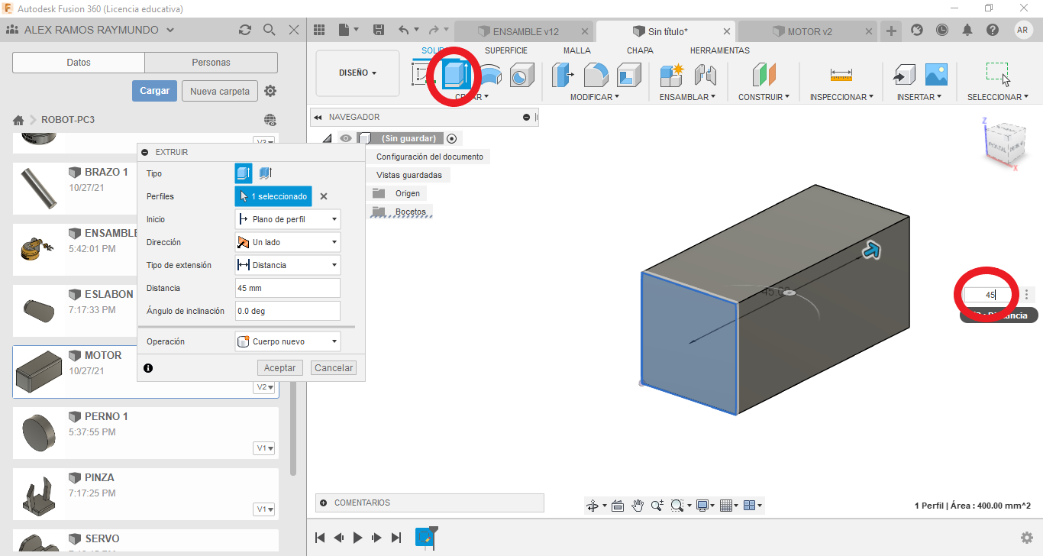Select the Pan hand tool
Screen dimensions: 1043x556
pos(638,506)
